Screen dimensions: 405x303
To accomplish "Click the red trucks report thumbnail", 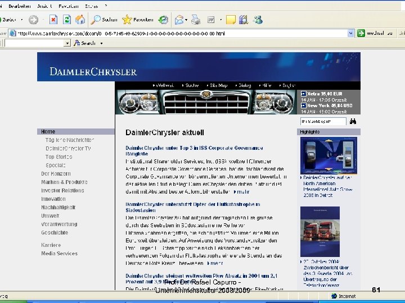I will 320,231.
